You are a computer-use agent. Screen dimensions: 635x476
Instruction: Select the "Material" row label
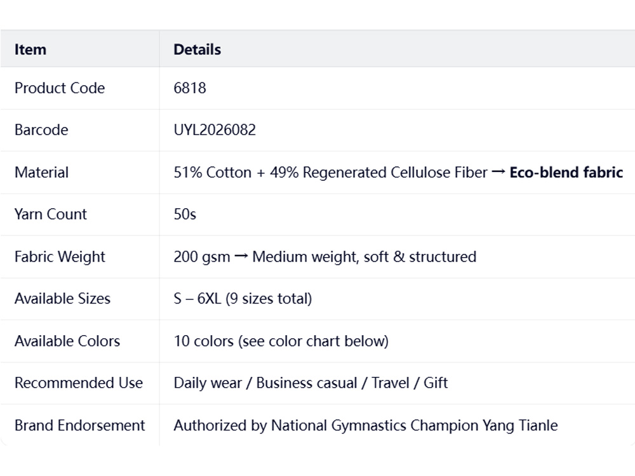[x=41, y=173]
